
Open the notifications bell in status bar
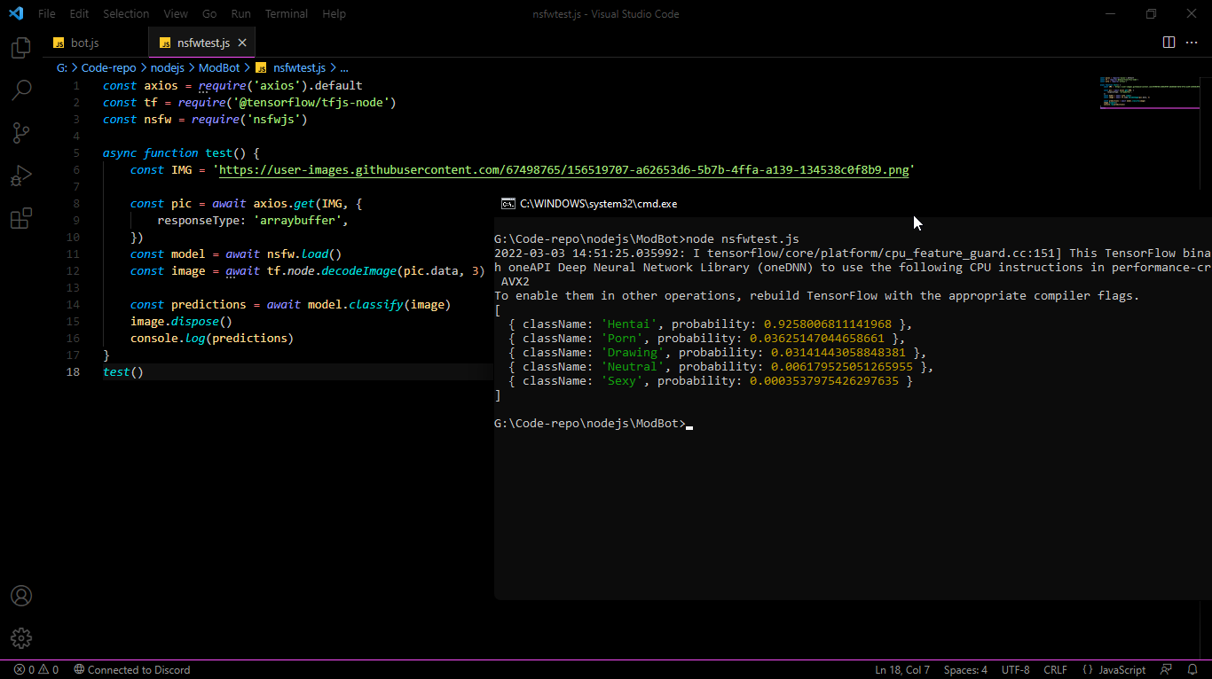1192,670
